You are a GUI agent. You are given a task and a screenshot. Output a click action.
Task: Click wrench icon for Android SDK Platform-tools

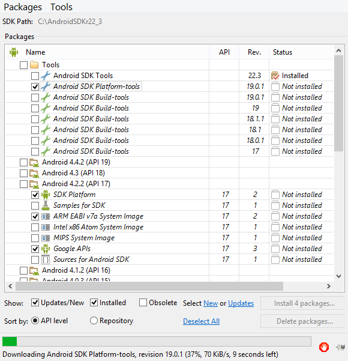[46, 86]
